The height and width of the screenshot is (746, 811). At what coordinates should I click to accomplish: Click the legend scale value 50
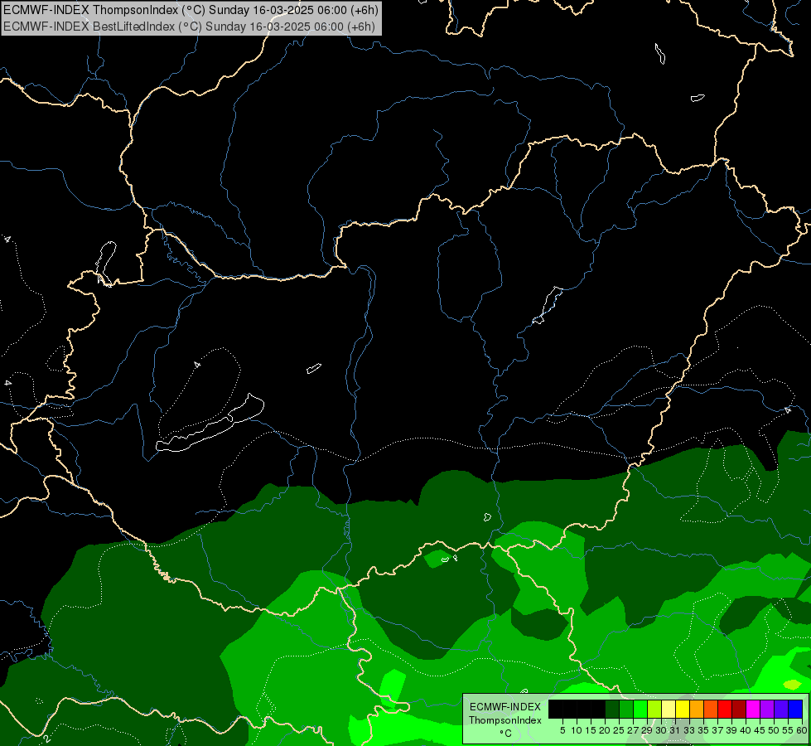[x=773, y=730]
